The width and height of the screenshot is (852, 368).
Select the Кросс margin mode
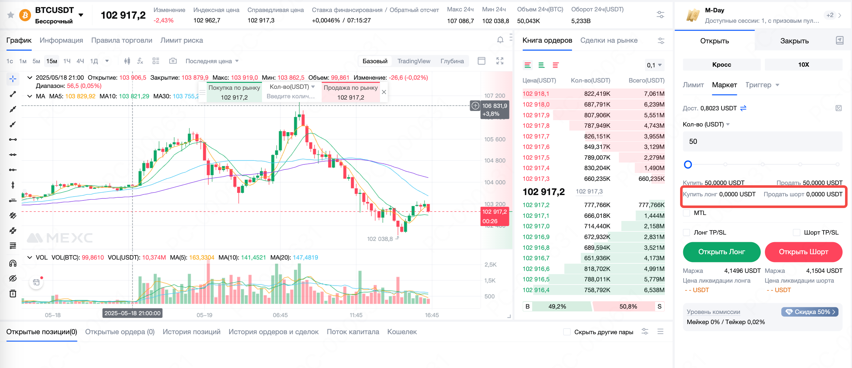(721, 64)
